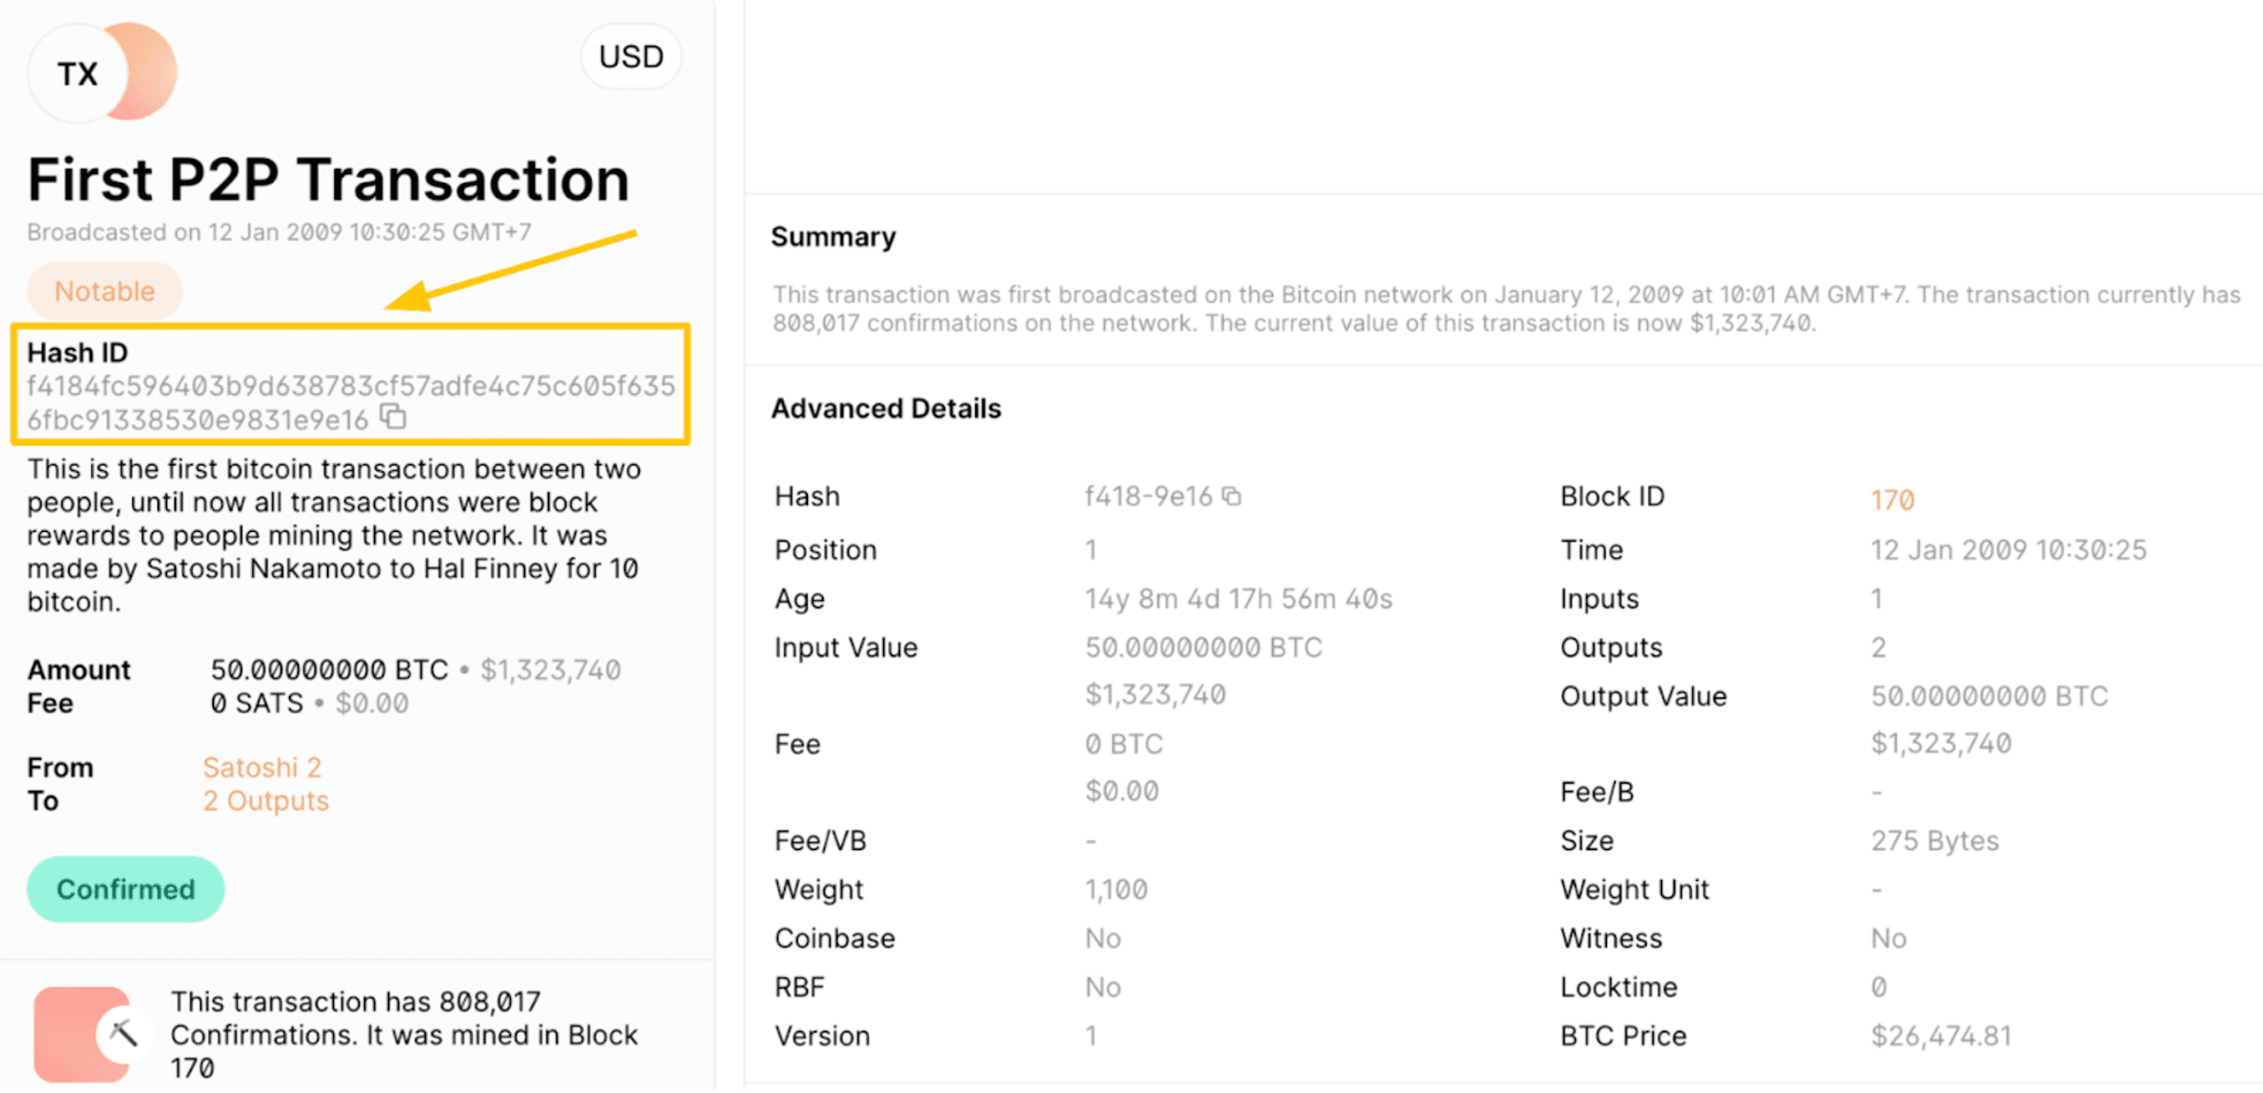Viewport: 2263px width, 1093px height.
Task: Click the pickaxe mining icon
Action: pyautogui.click(x=123, y=1032)
